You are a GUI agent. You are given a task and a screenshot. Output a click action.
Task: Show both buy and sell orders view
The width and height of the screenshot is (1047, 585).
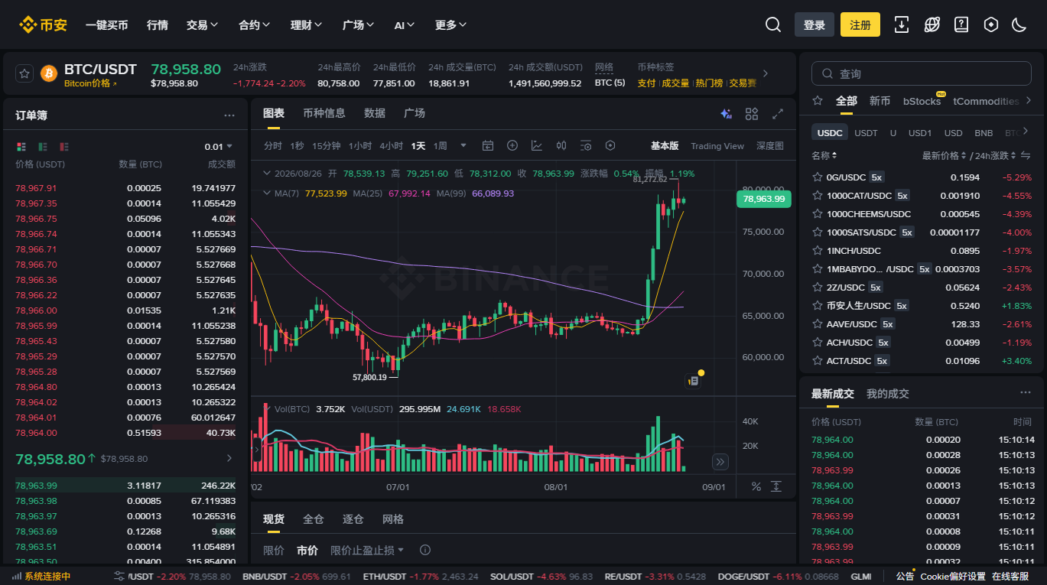21,146
